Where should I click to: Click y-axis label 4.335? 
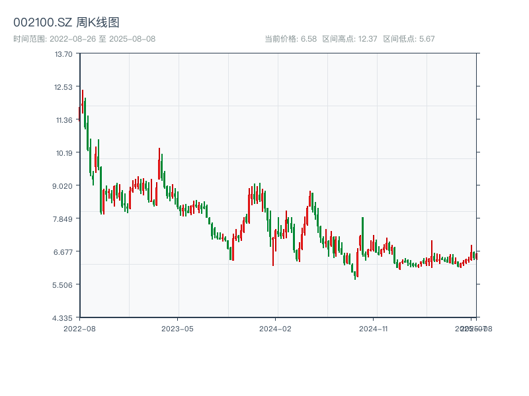coord(62,318)
